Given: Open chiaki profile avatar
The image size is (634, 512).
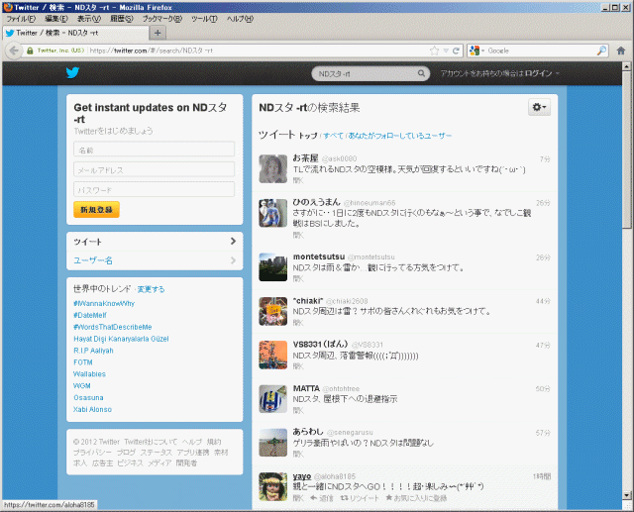Looking at the screenshot, I should tap(273, 311).
